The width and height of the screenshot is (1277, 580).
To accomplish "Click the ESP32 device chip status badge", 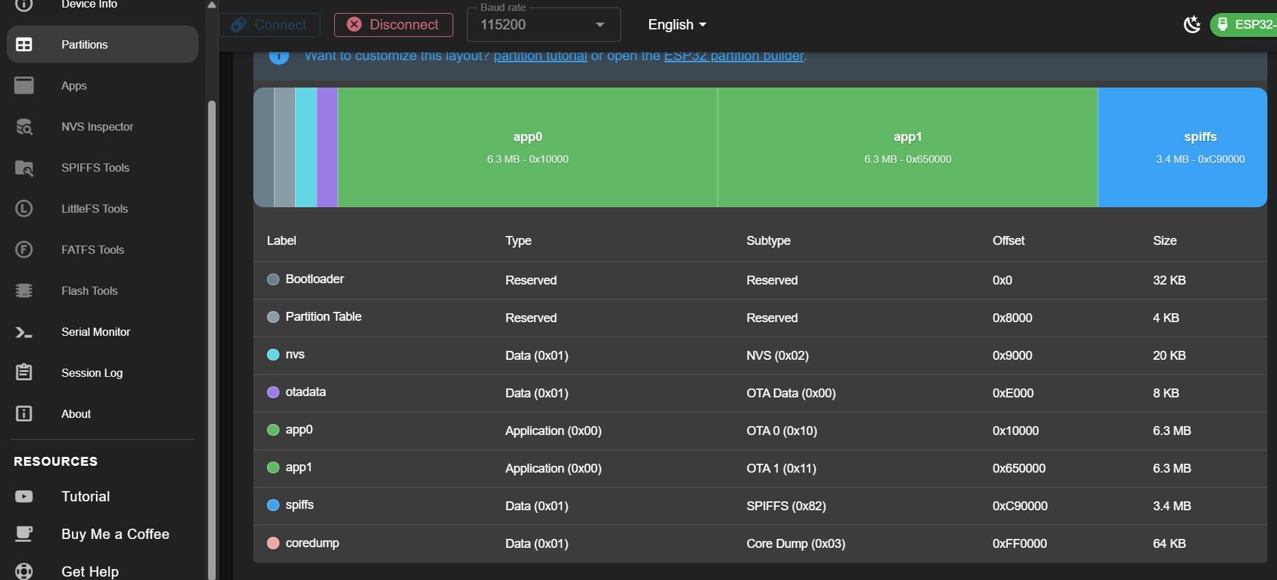I will (1243, 25).
